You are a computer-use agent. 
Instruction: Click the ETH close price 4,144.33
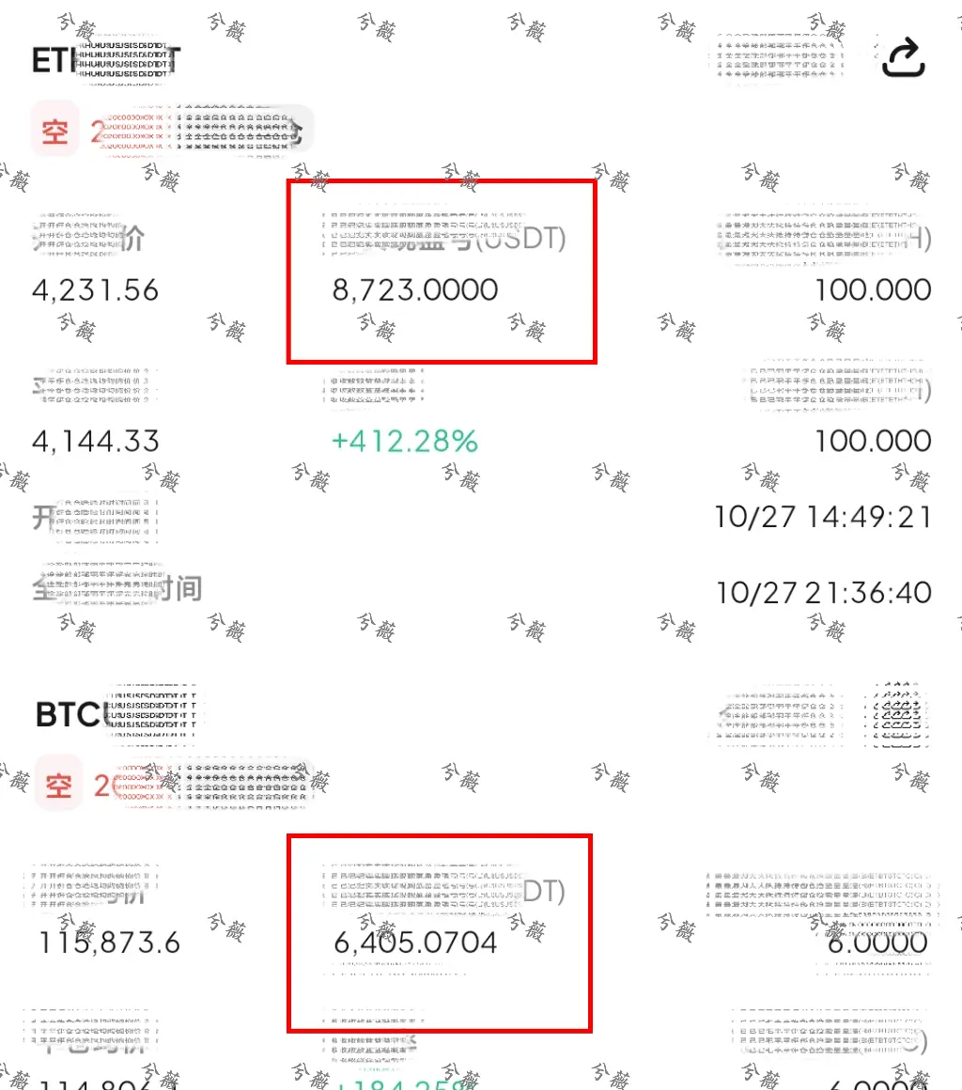point(95,441)
